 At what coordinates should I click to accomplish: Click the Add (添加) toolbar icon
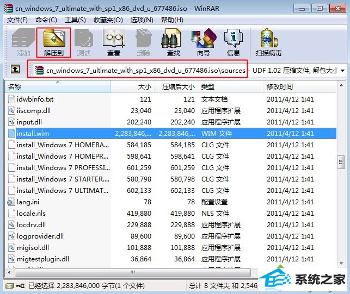tap(23, 39)
